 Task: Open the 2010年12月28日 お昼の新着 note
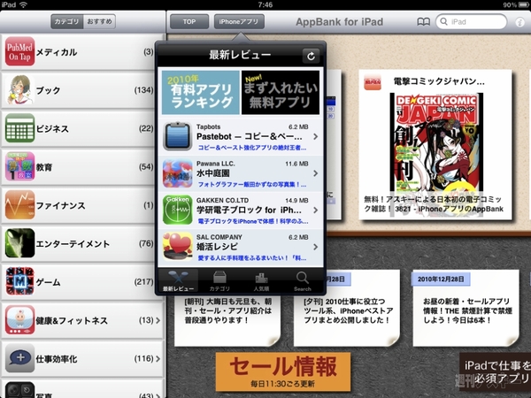466,308
